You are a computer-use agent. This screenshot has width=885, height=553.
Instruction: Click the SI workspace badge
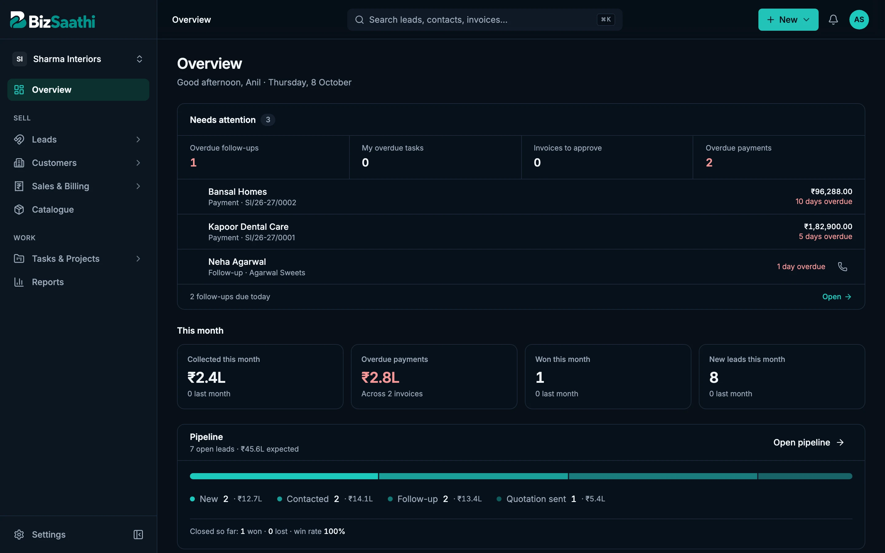pyautogui.click(x=20, y=59)
